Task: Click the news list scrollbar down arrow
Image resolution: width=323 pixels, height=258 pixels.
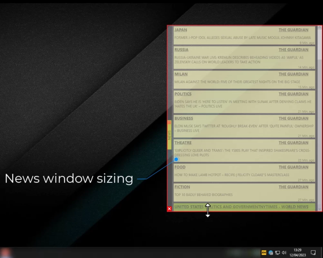Action: point(319,209)
